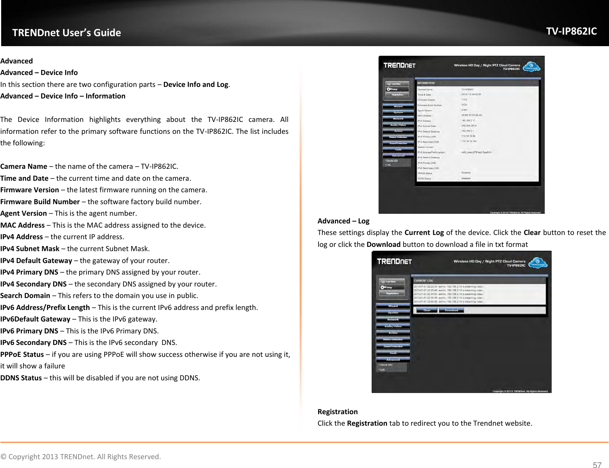Click 'IPv4 Default Gateway' definition in document
The width and height of the screenshot is (609, 468).
[85, 261]
